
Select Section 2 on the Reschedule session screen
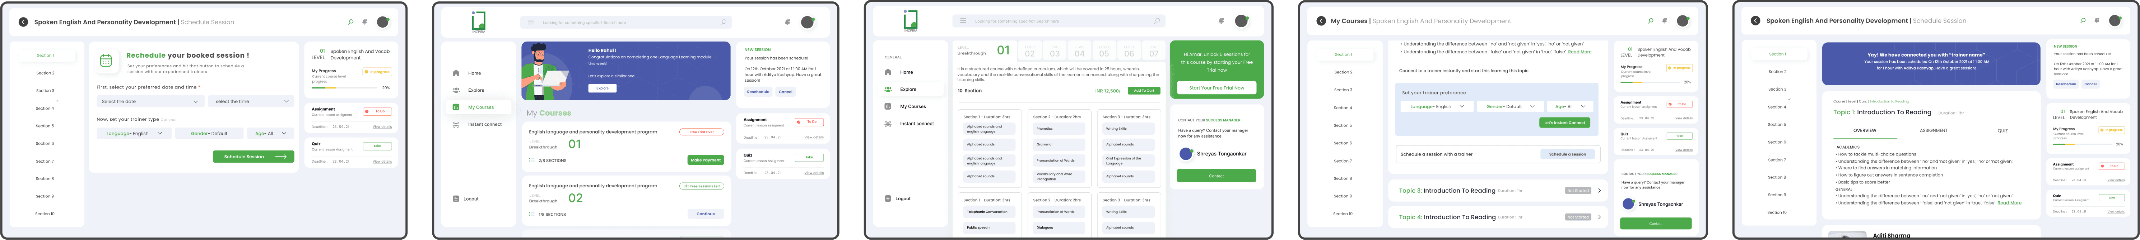45,73
